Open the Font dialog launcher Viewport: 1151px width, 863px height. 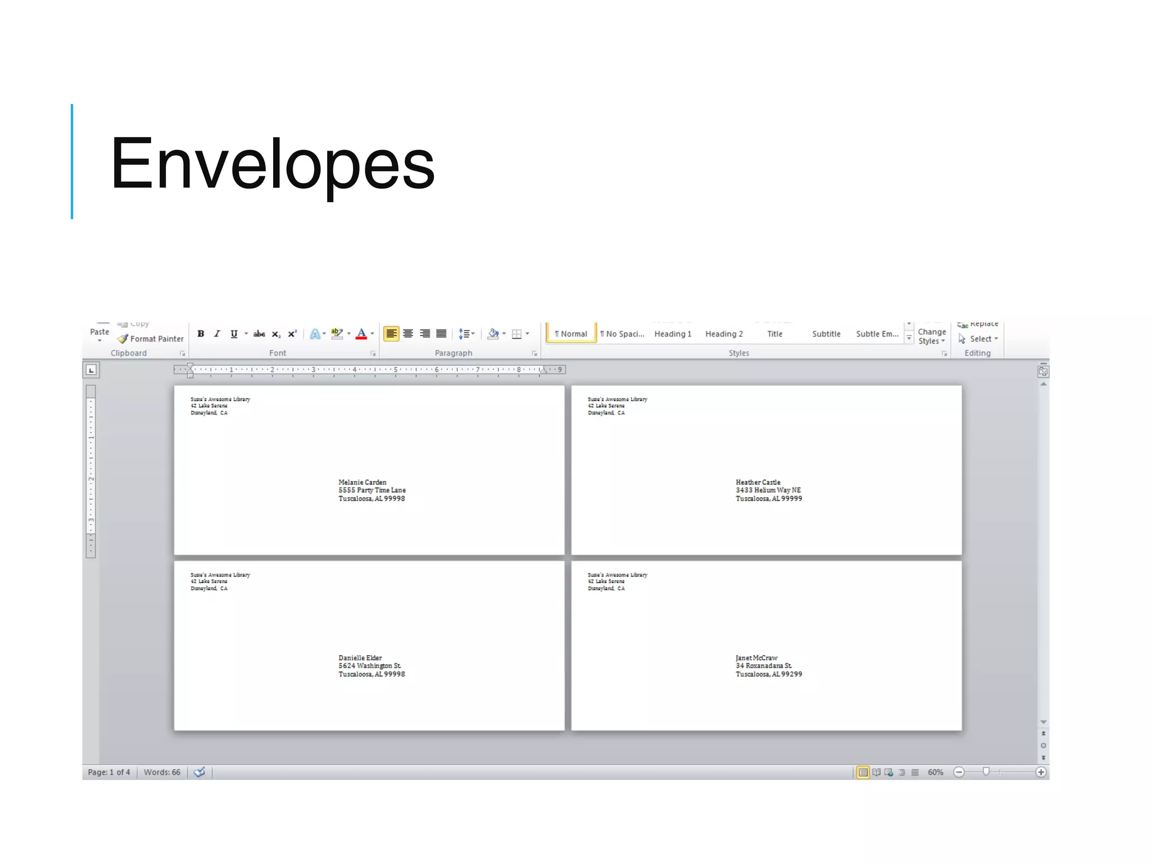point(373,353)
